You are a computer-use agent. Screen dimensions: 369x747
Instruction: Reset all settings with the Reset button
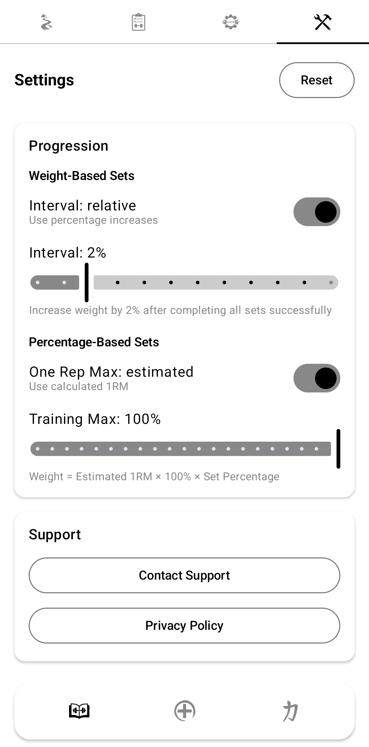tap(317, 80)
